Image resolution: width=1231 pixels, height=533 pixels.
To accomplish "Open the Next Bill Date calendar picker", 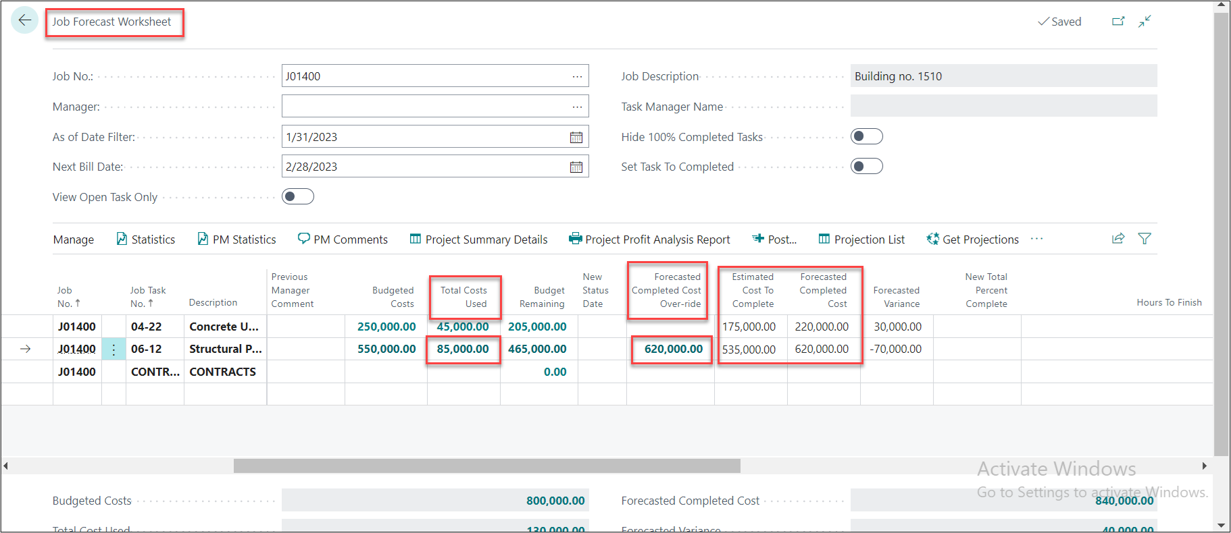I will 576,167.
